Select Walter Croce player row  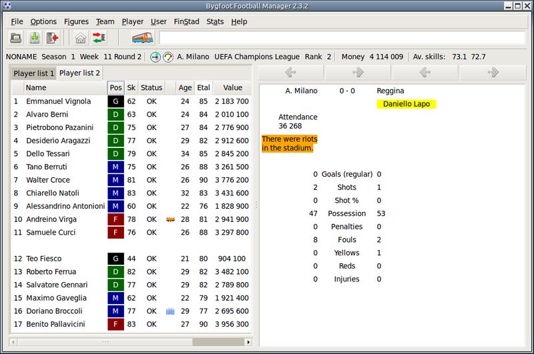pos(131,180)
